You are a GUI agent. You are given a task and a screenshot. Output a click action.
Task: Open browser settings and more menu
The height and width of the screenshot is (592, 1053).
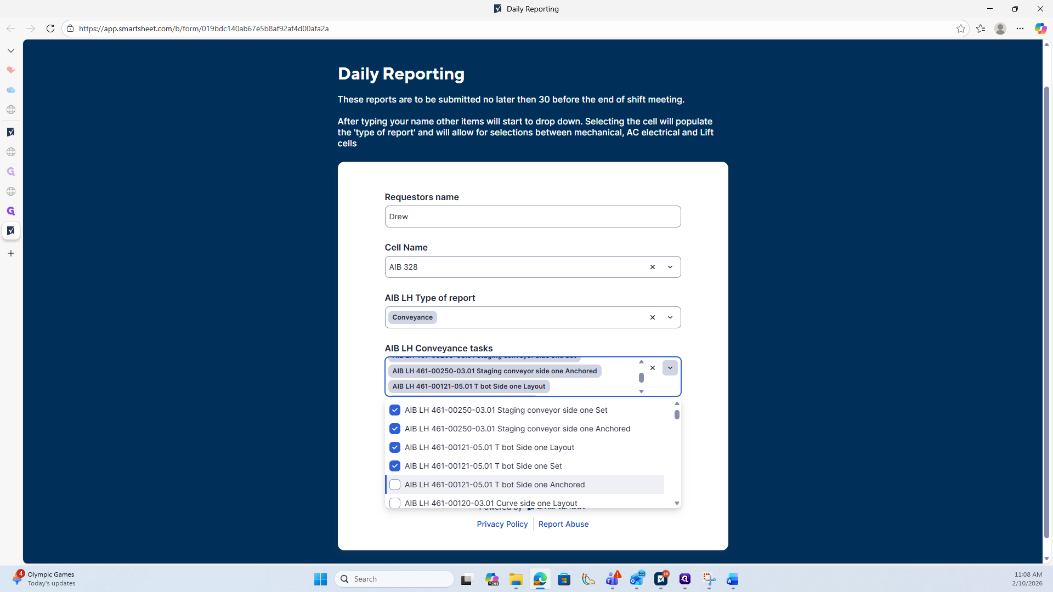click(x=1020, y=29)
